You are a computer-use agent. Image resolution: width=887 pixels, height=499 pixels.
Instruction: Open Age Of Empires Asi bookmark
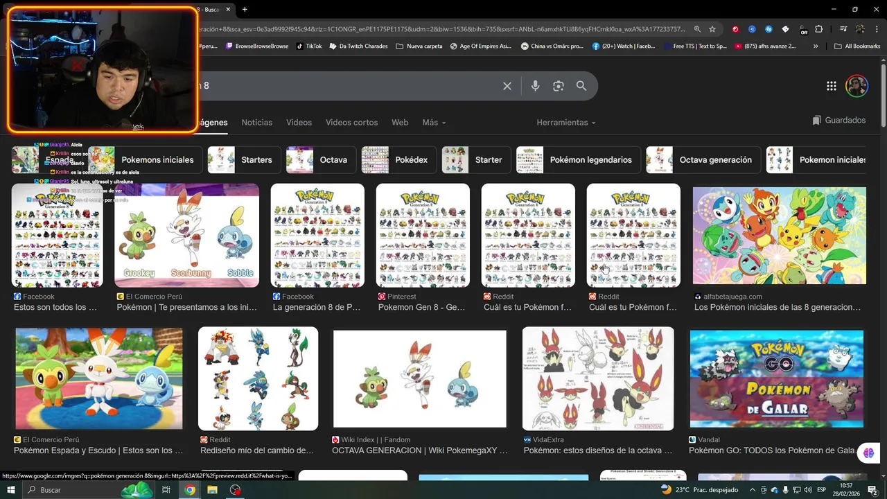pos(480,46)
